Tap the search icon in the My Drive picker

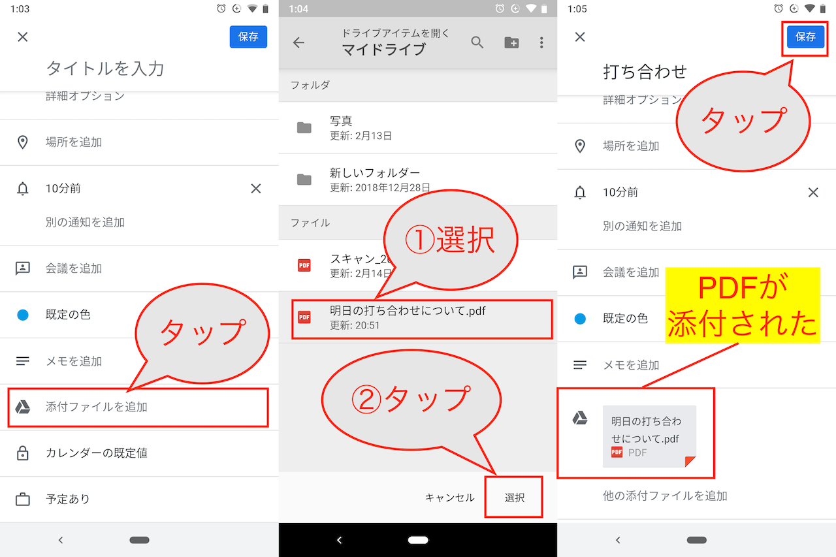point(477,42)
